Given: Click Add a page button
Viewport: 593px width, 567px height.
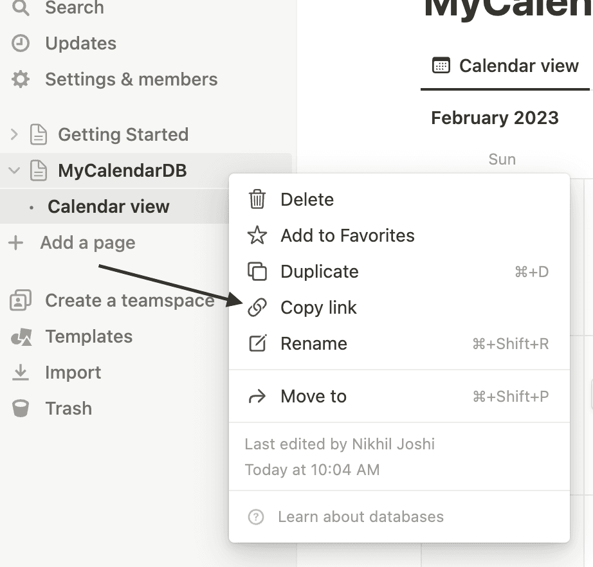Looking at the screenshot, I should [87, 242].
